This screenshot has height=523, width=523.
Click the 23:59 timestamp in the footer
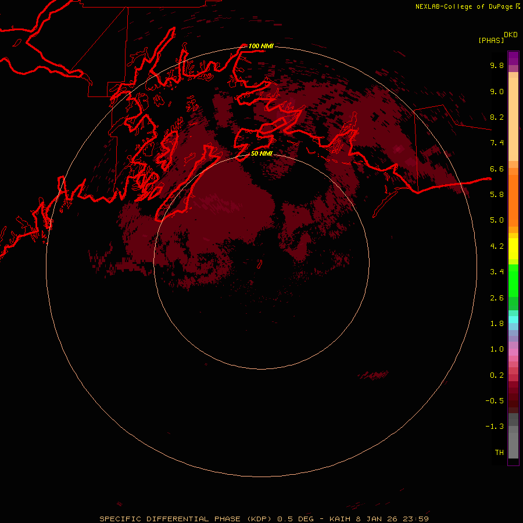(x=415, y=519)
